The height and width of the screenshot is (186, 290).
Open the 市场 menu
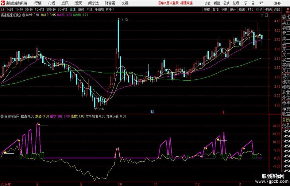(x=52, y=3)
